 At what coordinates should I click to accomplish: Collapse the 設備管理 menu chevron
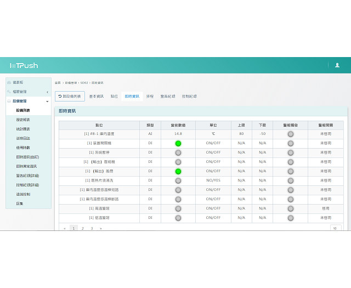pos(47,101)
